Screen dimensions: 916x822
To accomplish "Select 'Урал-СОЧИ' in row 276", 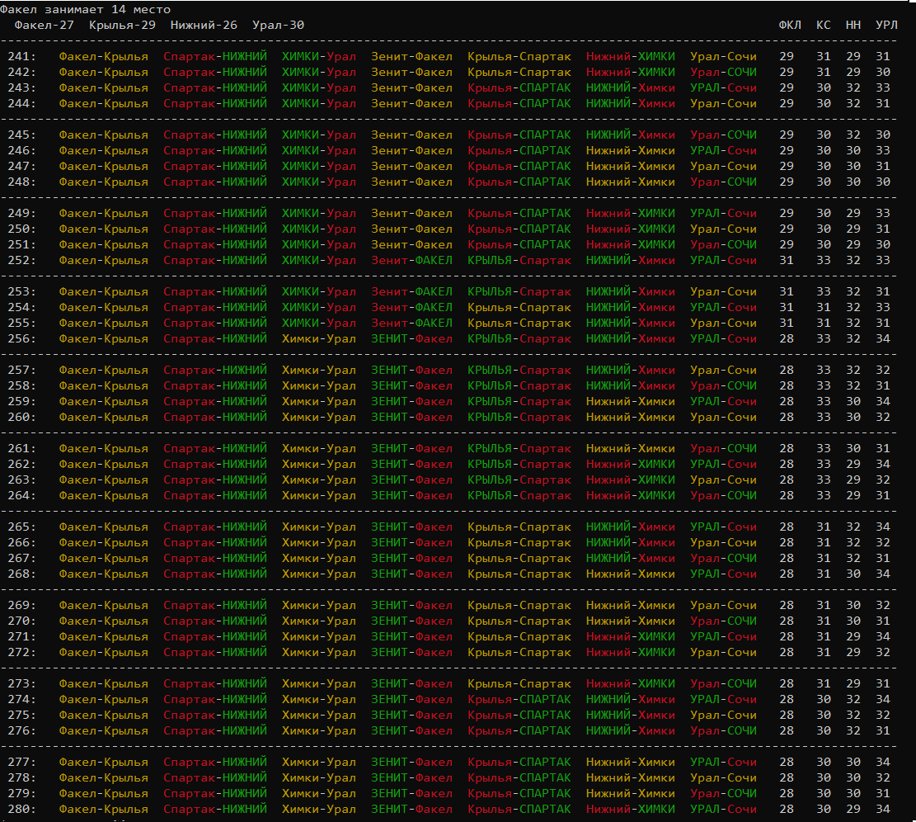I will [723, 730].
